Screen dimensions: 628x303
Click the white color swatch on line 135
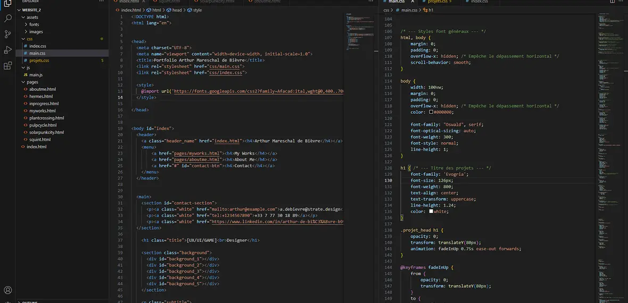[x=432, y=212]
